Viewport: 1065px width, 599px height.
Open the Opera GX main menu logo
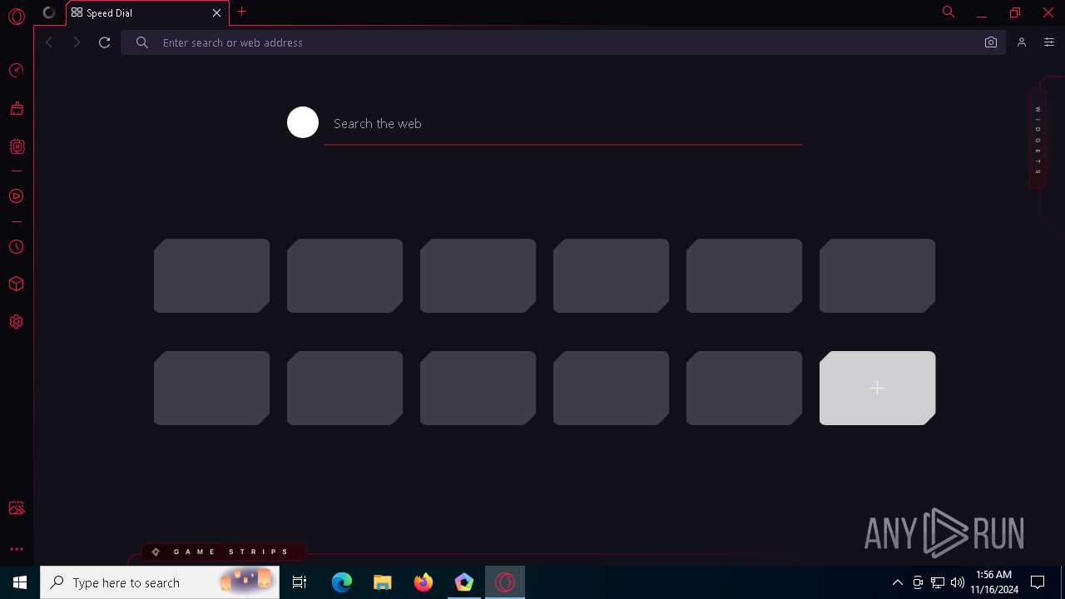[x=17, y=17]
